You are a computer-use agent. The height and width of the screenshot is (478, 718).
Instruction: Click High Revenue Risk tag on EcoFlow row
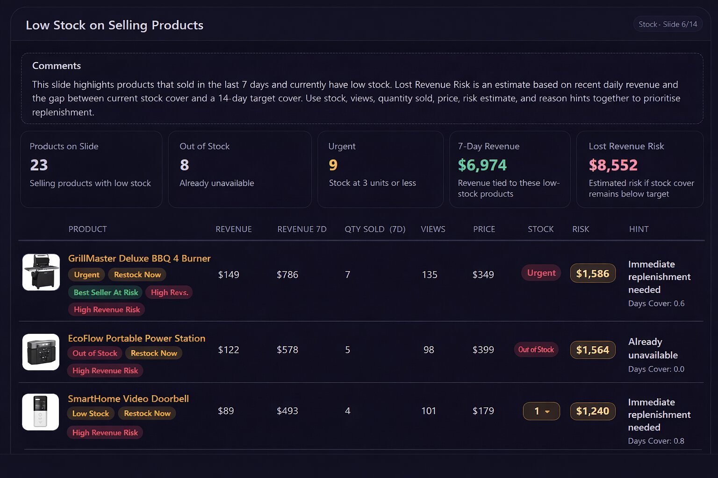click(105, 371)
